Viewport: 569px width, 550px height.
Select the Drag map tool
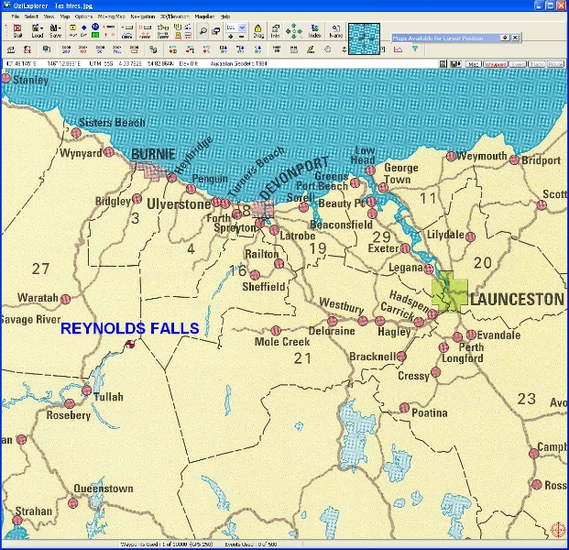(258, 31)
